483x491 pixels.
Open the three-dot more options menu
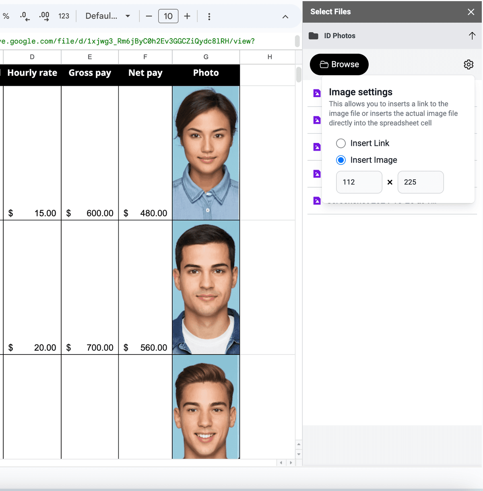coord(209,17)
